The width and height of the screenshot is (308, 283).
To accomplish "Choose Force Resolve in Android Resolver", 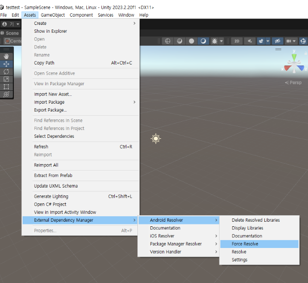I will tap(259, 244).
